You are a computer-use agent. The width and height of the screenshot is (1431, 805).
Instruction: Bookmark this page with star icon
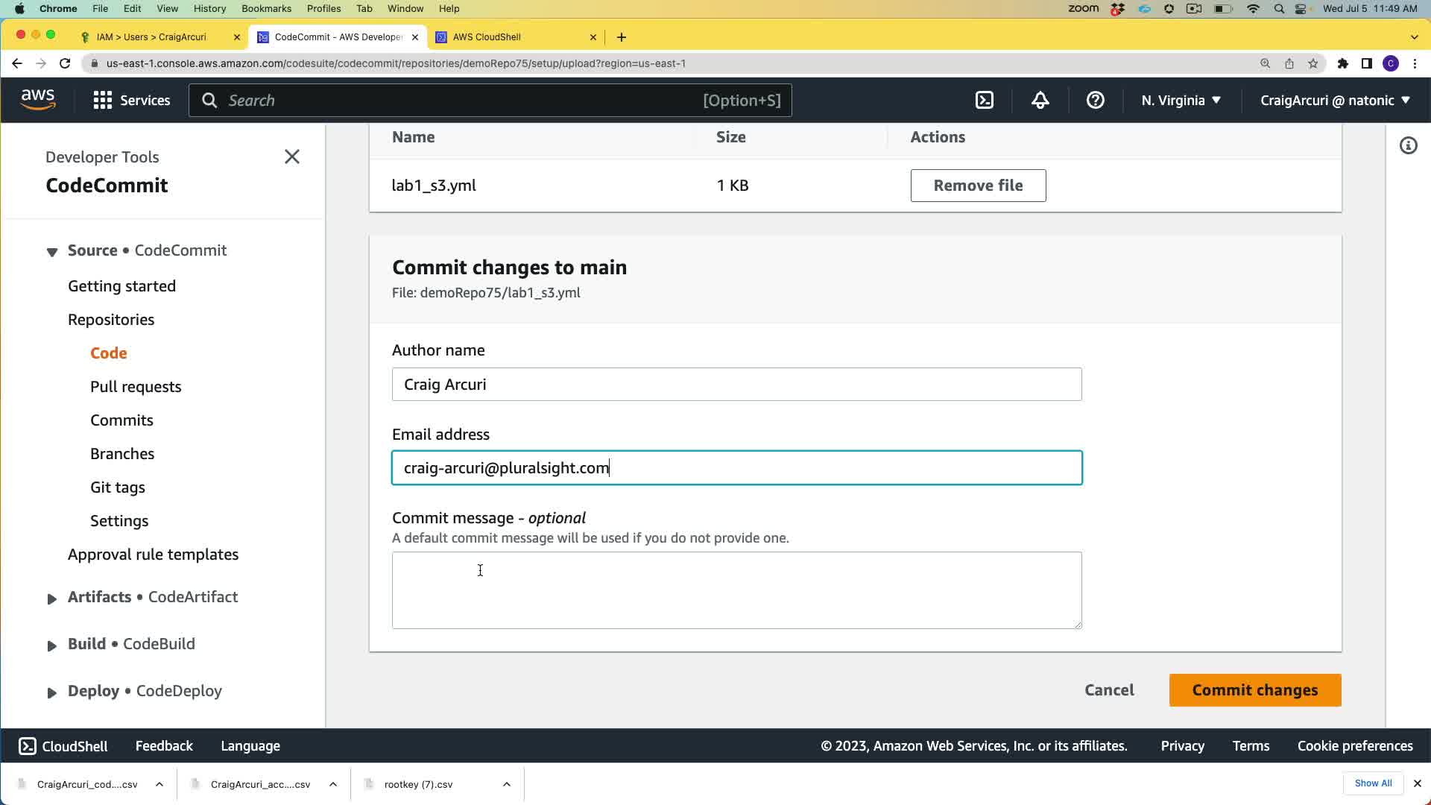pyautogui.click(x=1313, y=63)
